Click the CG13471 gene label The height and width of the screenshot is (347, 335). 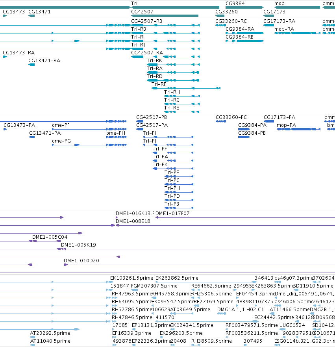(x=39, y=11)
